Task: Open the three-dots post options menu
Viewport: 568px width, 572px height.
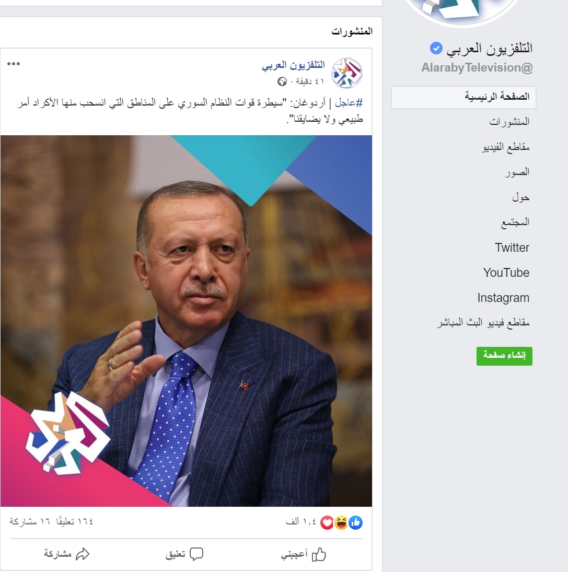Action: (x=14, y=64)
